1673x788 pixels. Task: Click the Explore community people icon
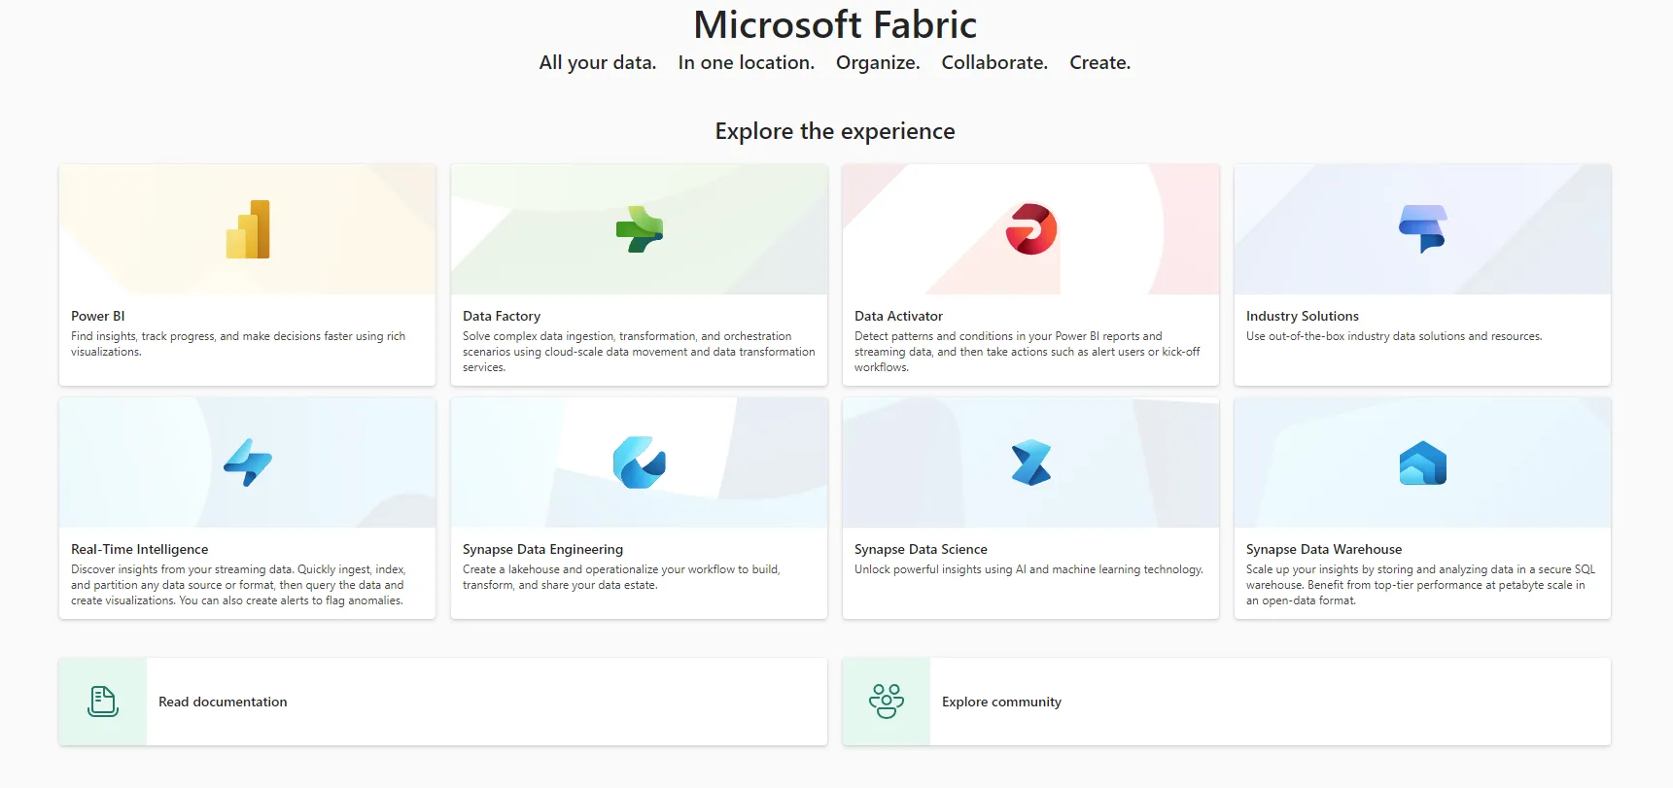pyautogui.click(x=887, y=702)
